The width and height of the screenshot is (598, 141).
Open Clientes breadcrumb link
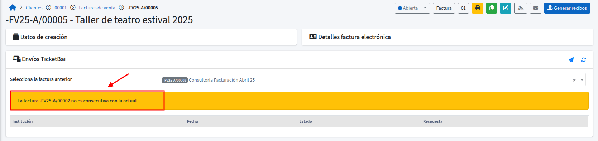pos(34,8)
